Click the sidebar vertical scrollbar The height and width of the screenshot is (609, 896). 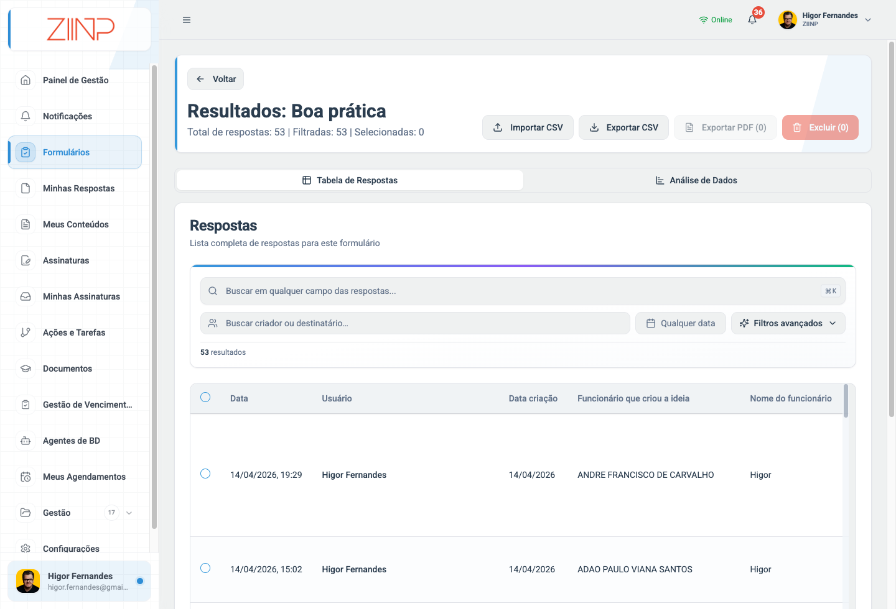154,297
